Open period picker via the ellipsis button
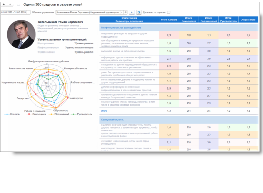Image resolution: width=263 pixels, height=193 pixels. pos(29,12)
